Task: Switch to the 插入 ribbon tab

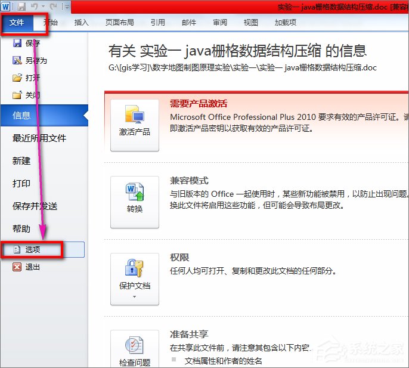Action: pyautogui.click(x=81, y=23)
